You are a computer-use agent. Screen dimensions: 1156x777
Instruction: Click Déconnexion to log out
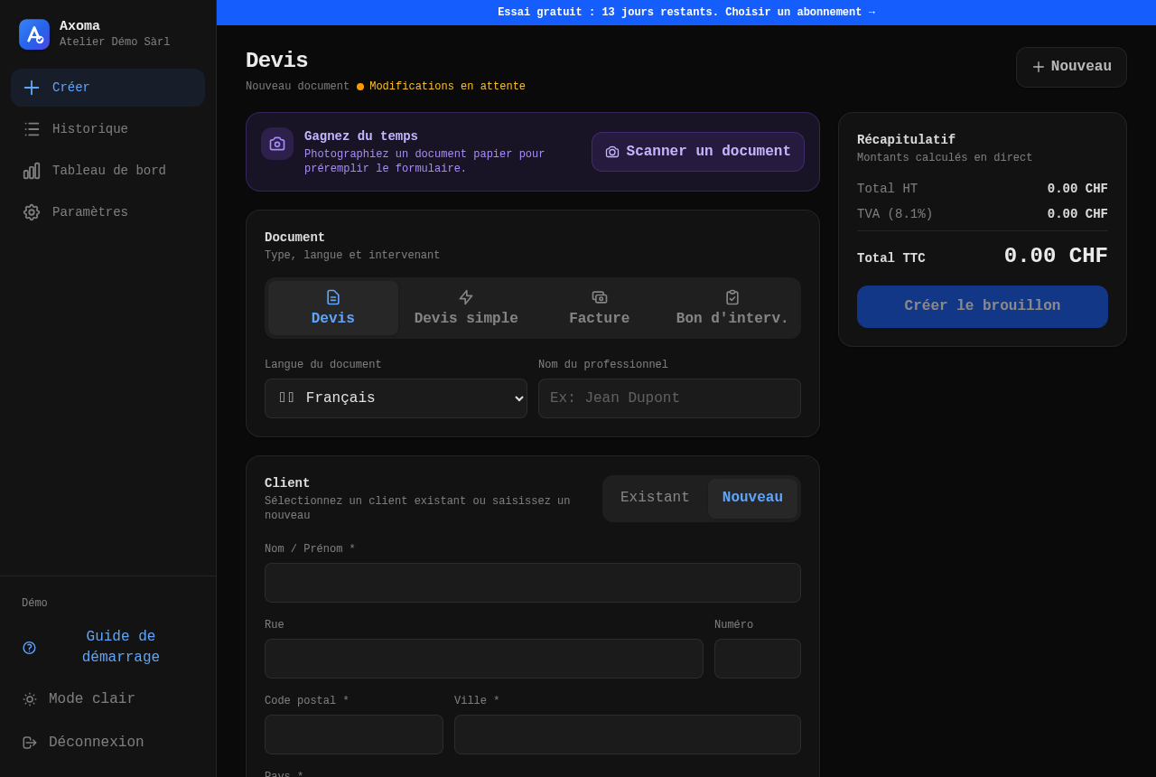point(108,743)
